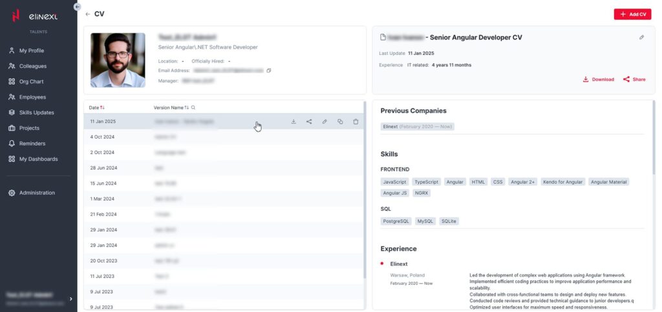Click the TypeScript skill tag

point(427,182)
